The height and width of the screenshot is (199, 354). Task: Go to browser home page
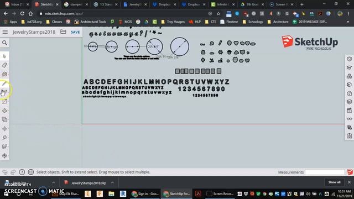tap(30, 13)
